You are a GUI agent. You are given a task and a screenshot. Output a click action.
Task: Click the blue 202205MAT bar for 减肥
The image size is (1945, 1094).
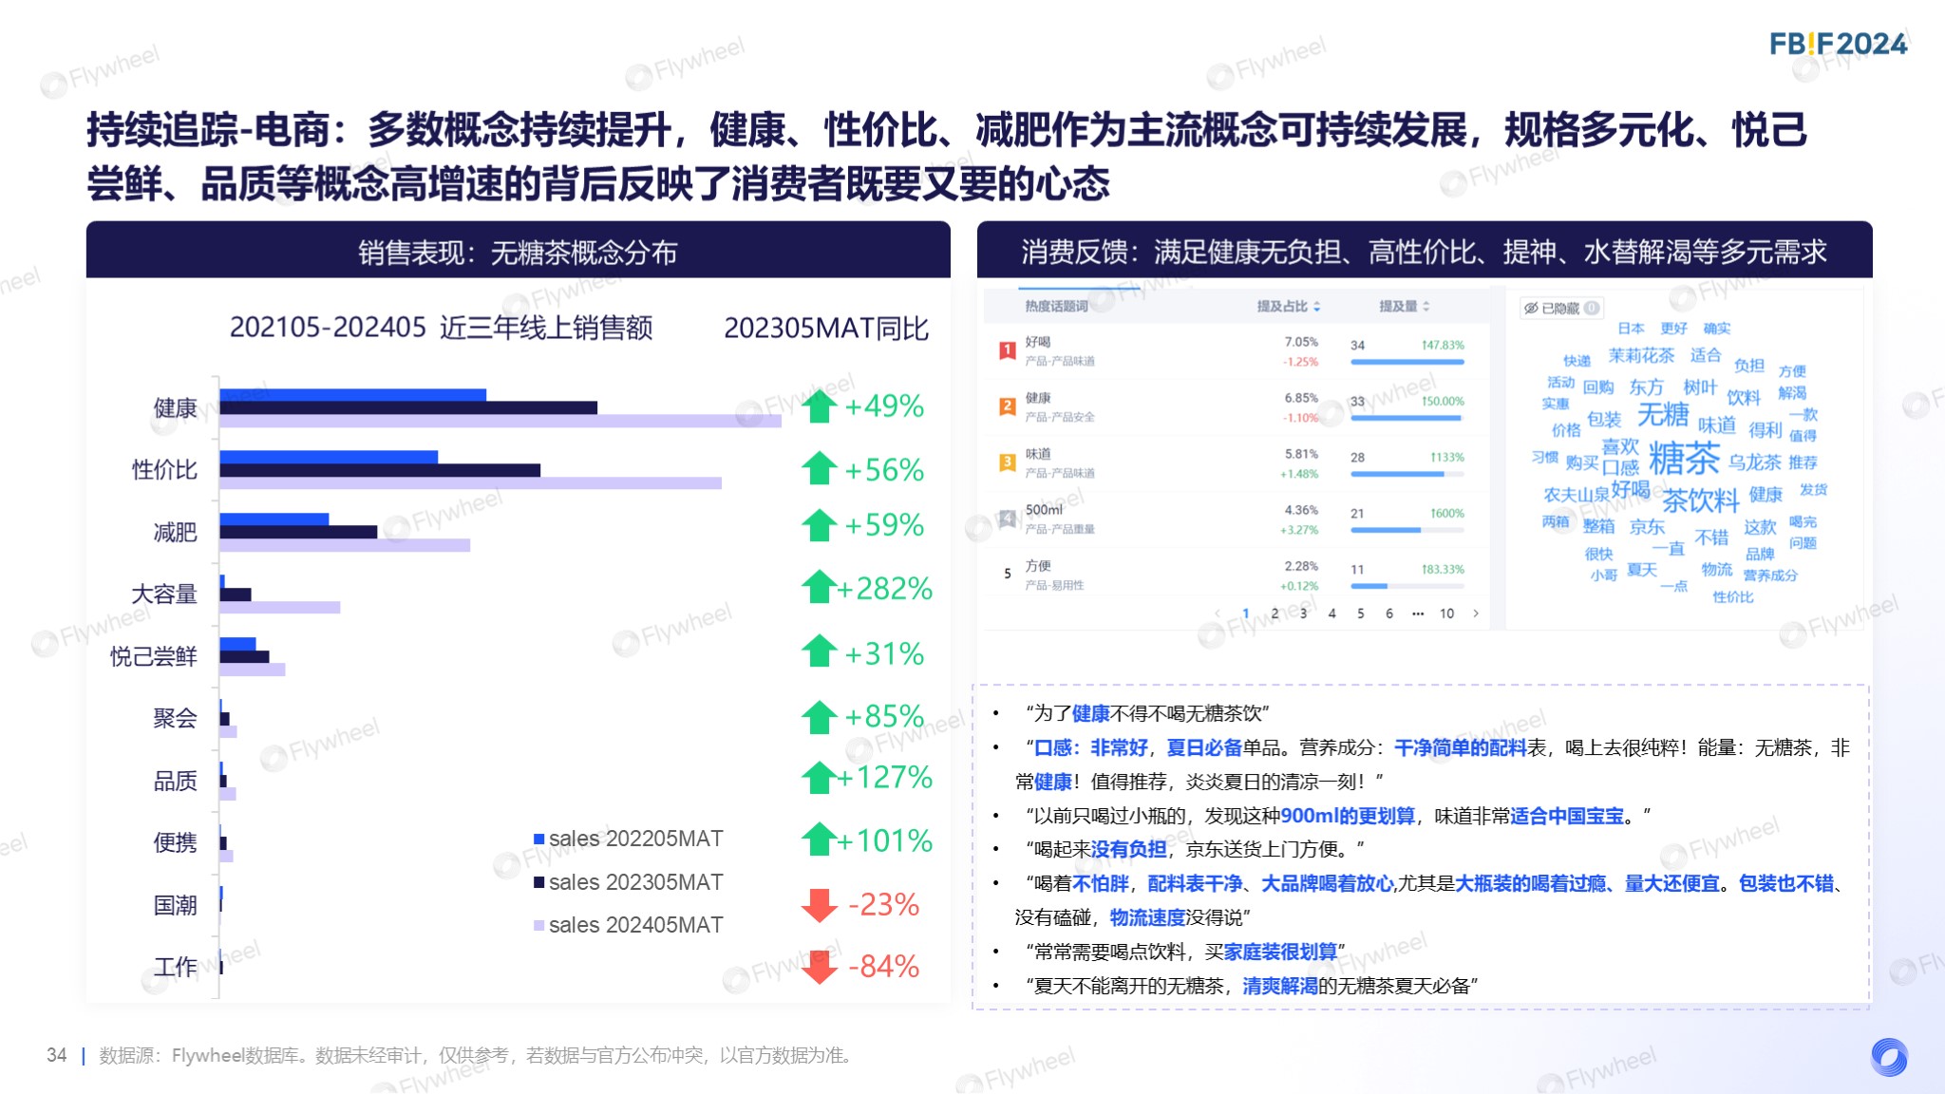click(x=274, y=519)
